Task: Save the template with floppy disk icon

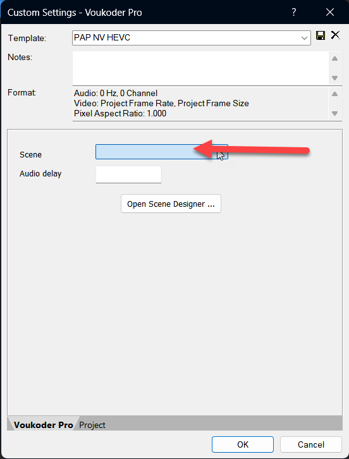Action: [321, 35]
